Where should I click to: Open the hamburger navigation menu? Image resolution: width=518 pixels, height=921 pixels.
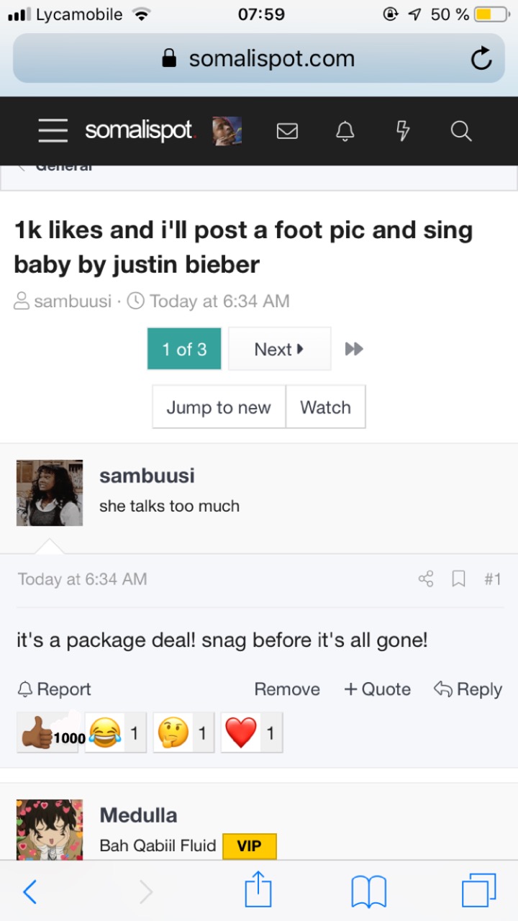(x=53, y=131)
